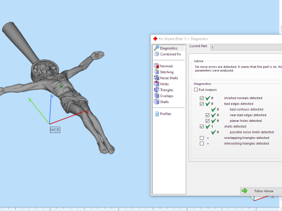282x211 pixels.
Task: Open the Diagnostics page icon
Action: (156, 48)
